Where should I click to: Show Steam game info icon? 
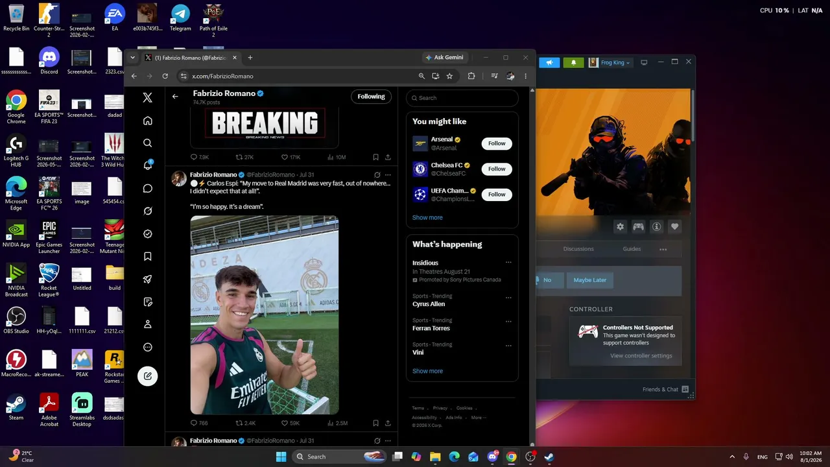(x=657, y=226)
